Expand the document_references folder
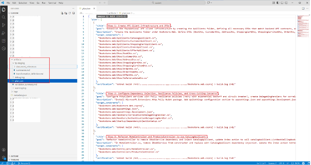Image resolution: width=311 pixels, height=165 pixels. click(x=26, y=67)
